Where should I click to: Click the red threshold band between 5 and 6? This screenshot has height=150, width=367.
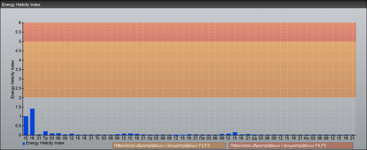[x=190, y=32]
